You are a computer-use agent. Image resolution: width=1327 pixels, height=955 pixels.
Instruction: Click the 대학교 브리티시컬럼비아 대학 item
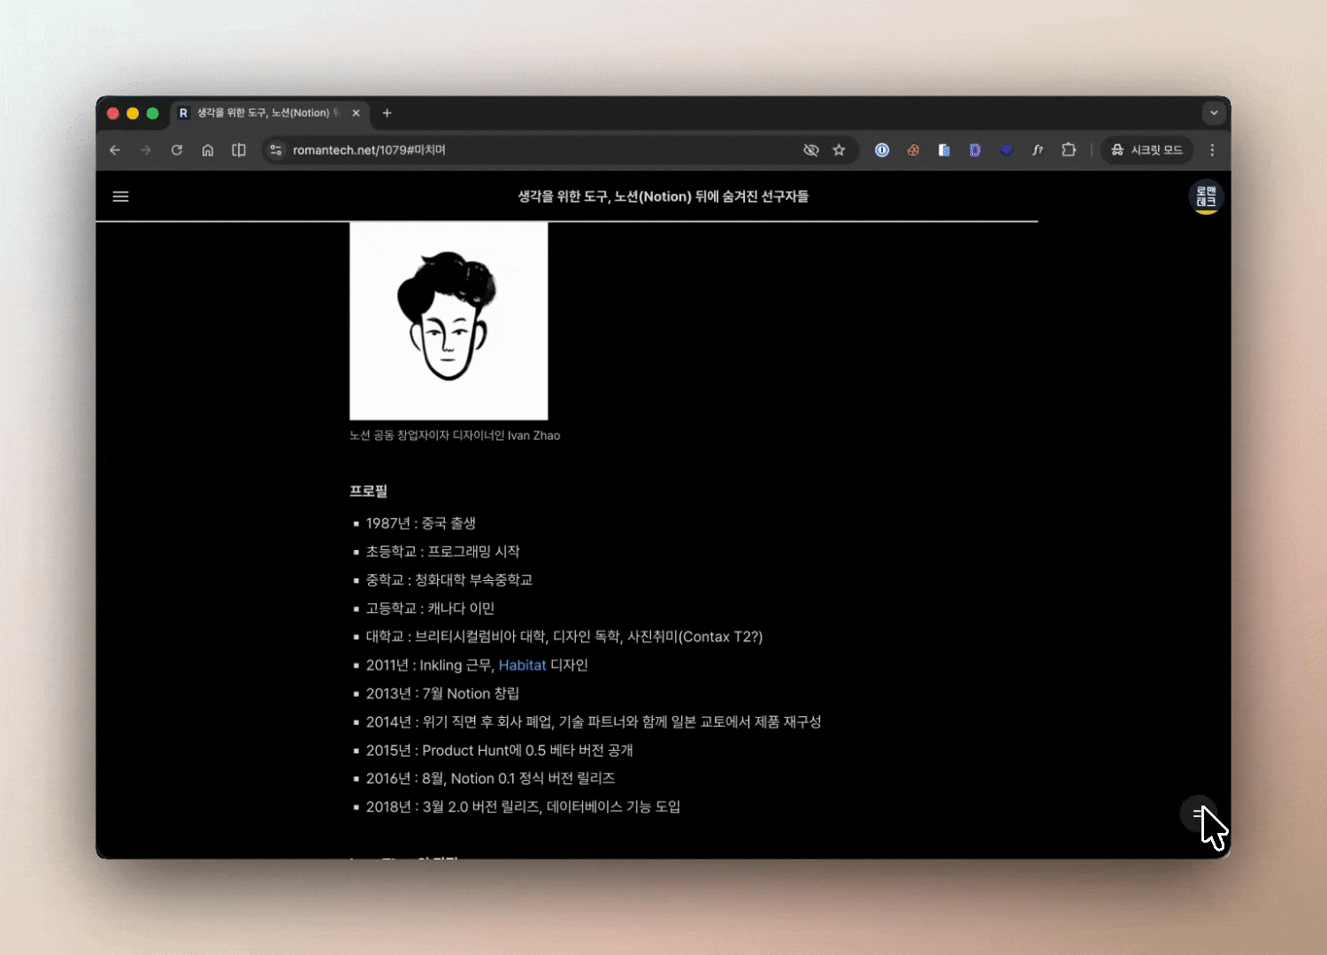click(564, 637)
